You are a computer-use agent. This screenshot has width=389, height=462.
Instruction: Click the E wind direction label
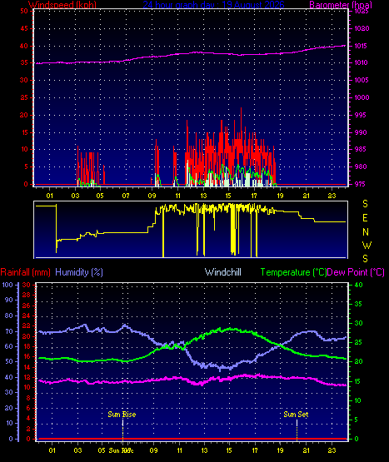(365, 218)
